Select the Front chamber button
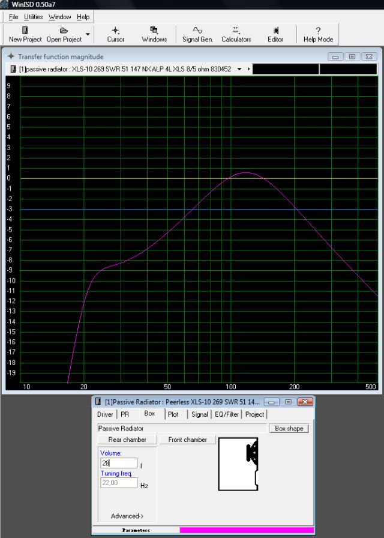Screen dimensions: 384x538 [x=187, y=440]
